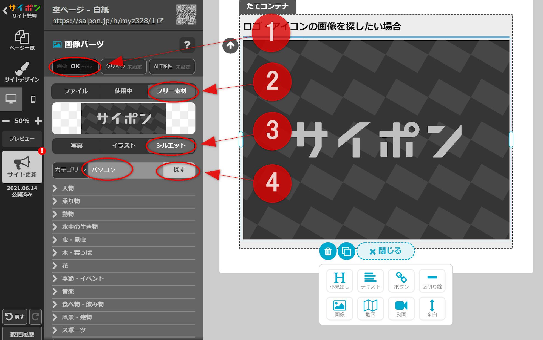Click the QR code image
This screenshot has width=543, height=340.
coord(186,15)
